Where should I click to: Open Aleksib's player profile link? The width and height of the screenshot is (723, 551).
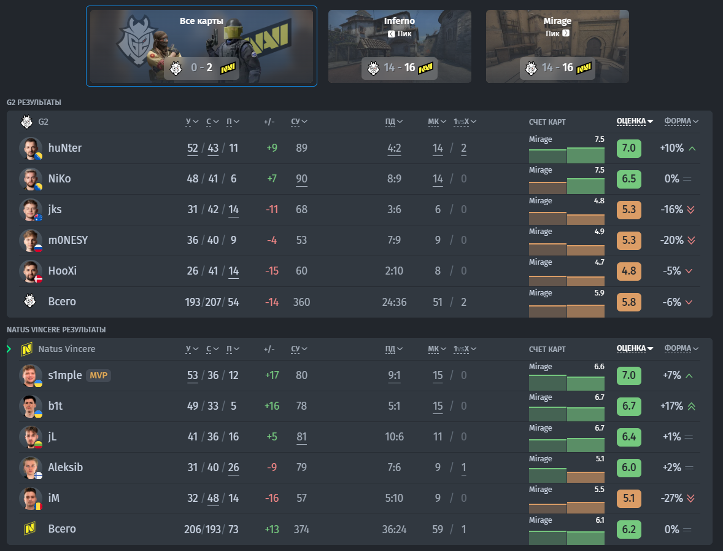click(66, 467)
